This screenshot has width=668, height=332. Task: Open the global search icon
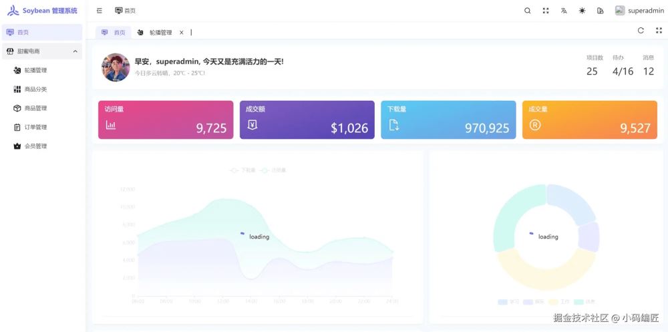[x=528, y=11]
